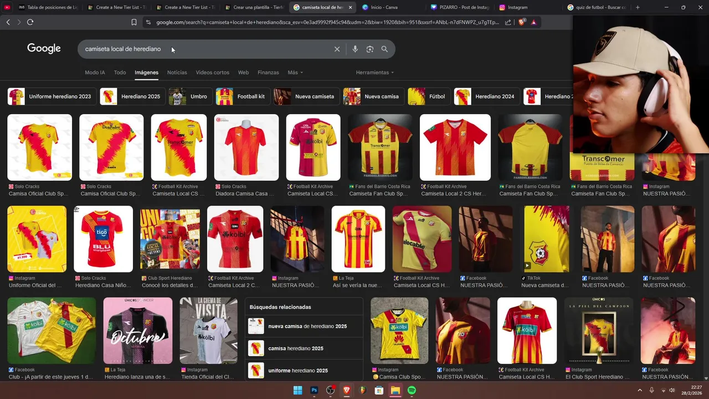
Task: Open the volume tray icon
Action: [672, 390]
